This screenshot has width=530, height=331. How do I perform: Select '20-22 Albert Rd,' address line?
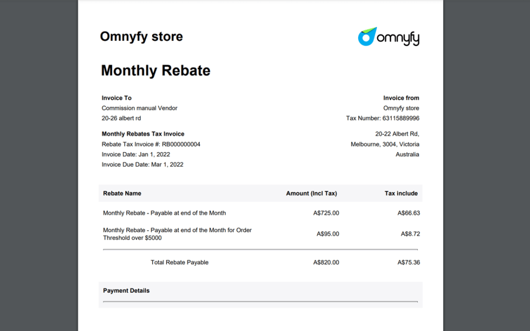click(397, 134)
